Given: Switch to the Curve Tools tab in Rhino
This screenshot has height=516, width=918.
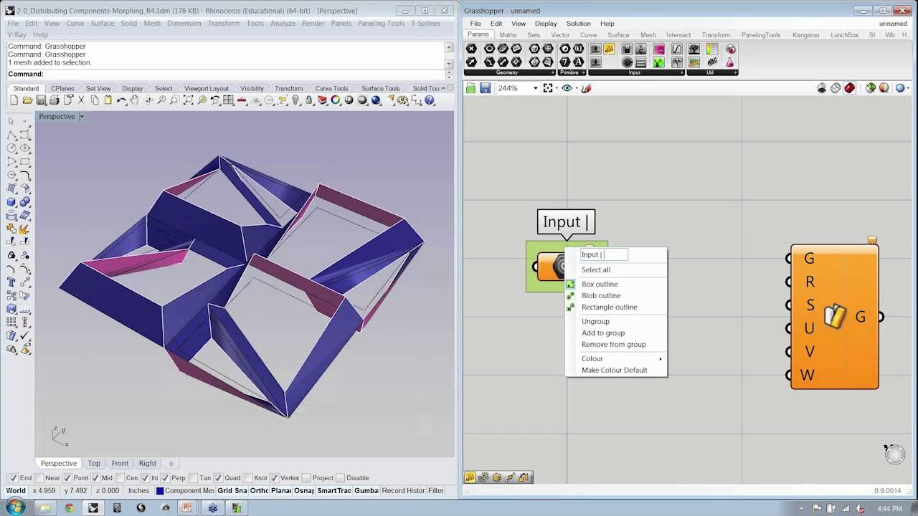Looking at the screenshot, I should pyautogui.click(x=331, y=88).
